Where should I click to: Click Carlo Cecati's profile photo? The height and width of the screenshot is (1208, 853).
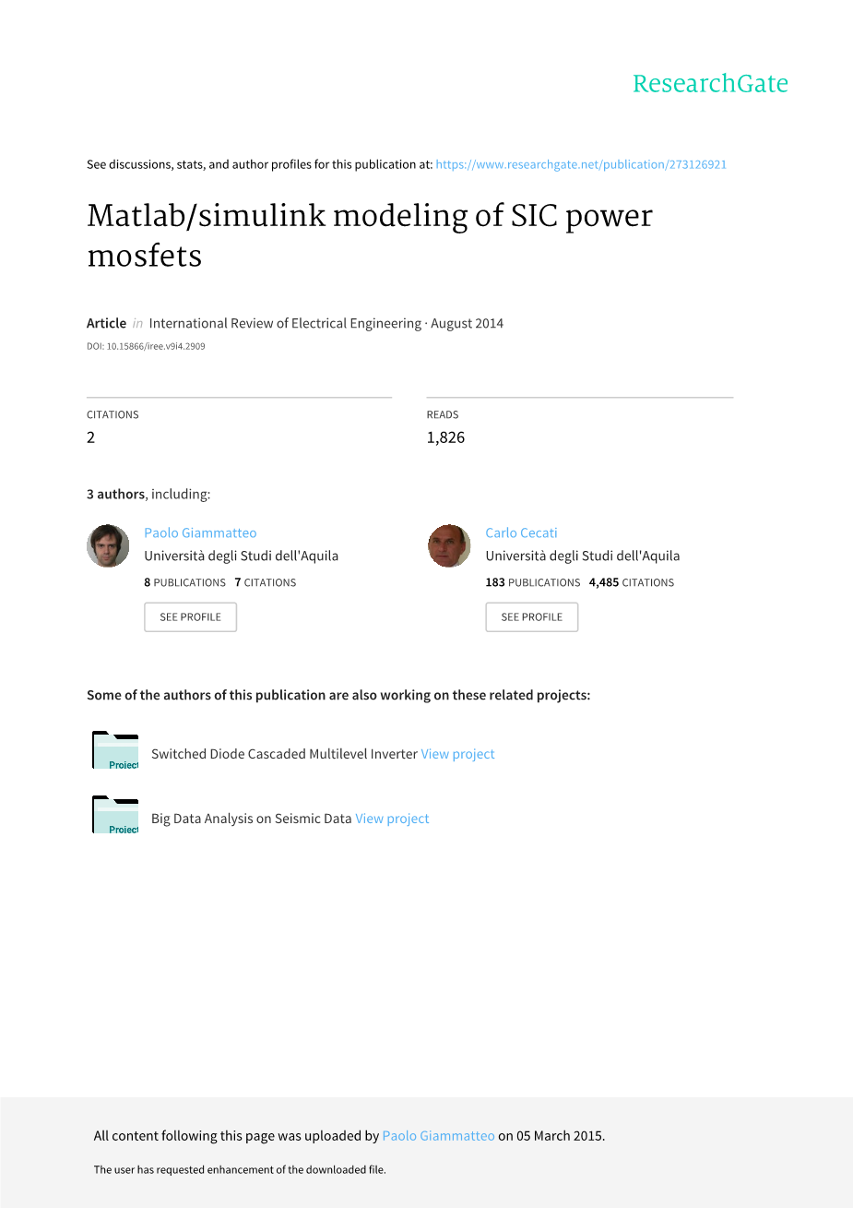pos(449,545)
